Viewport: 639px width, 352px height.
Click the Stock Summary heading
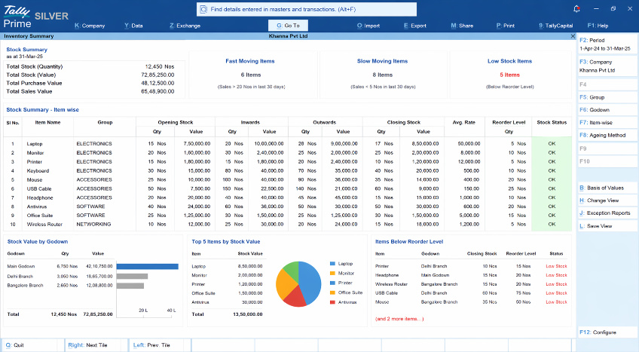click(26, 50)
